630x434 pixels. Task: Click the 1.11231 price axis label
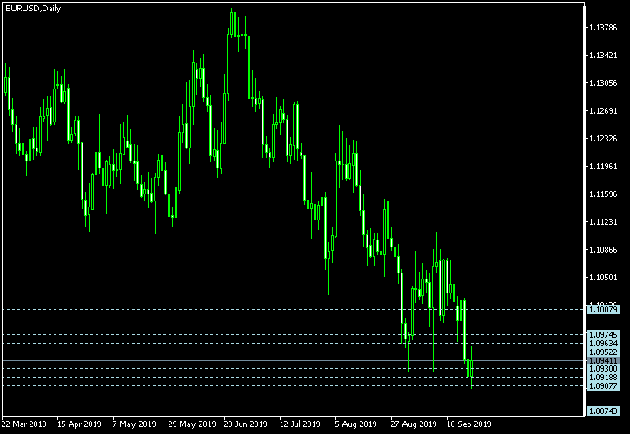pyautogui.click(x=603, y=221)
